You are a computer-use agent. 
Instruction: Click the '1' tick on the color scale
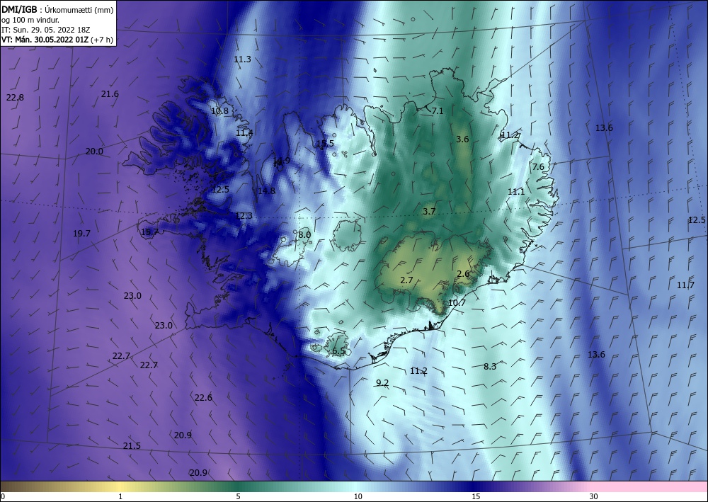tap(120, 496)
